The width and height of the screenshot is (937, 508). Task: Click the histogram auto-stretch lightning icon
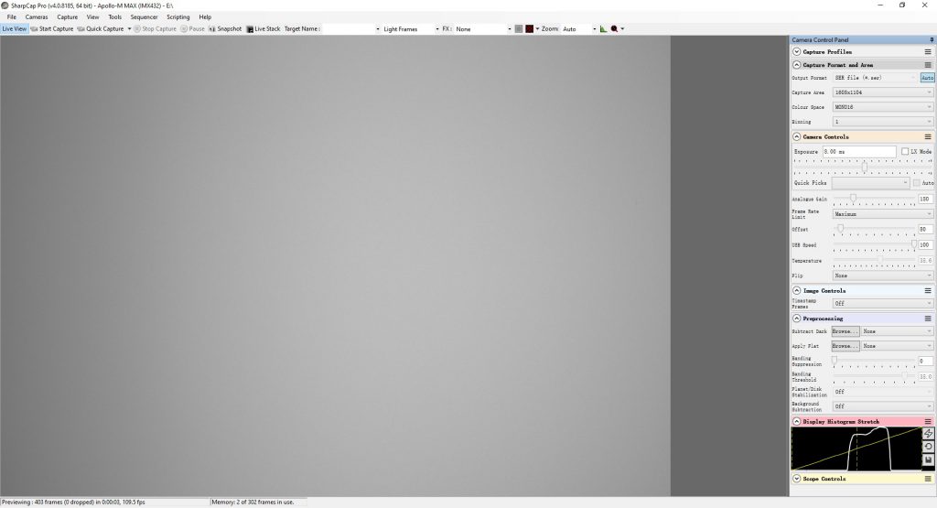(x=928, y=434)
